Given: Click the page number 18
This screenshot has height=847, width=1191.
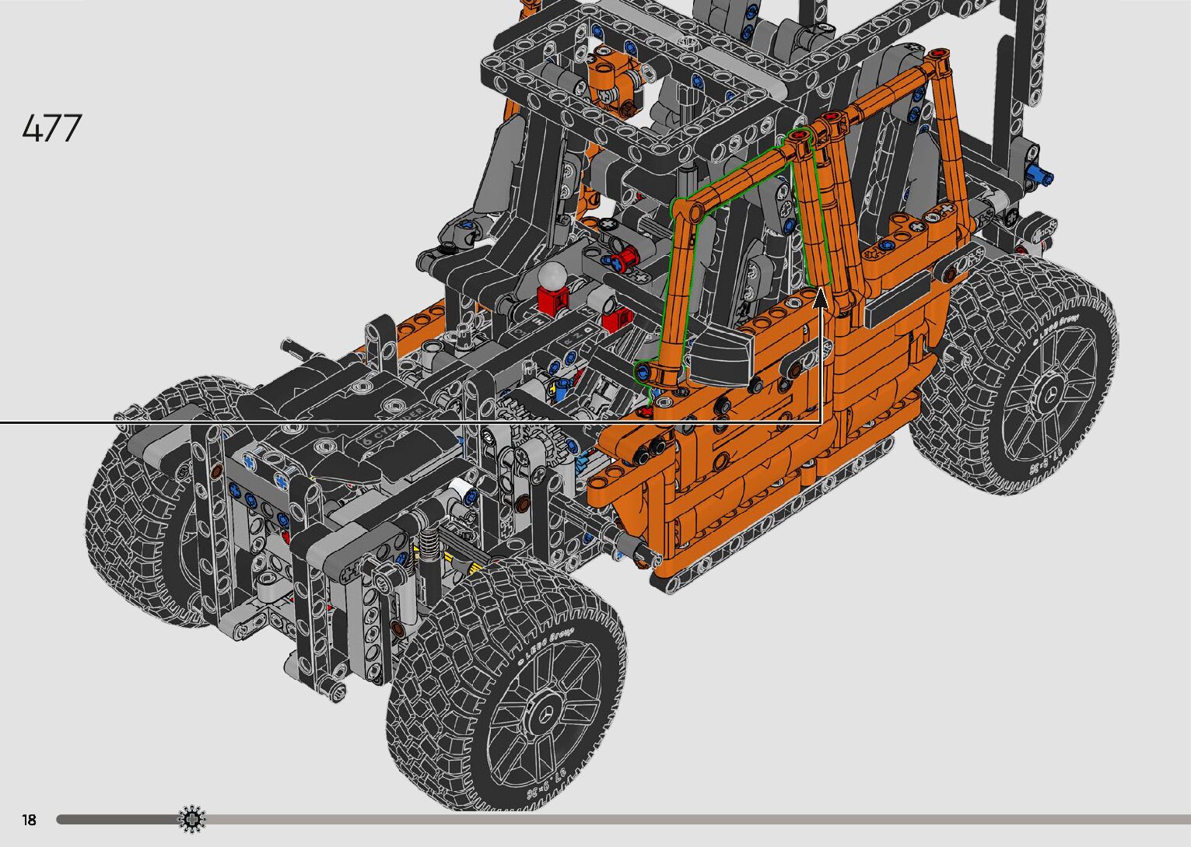Looking at the screenshot, I should click(x=30, y=820).
